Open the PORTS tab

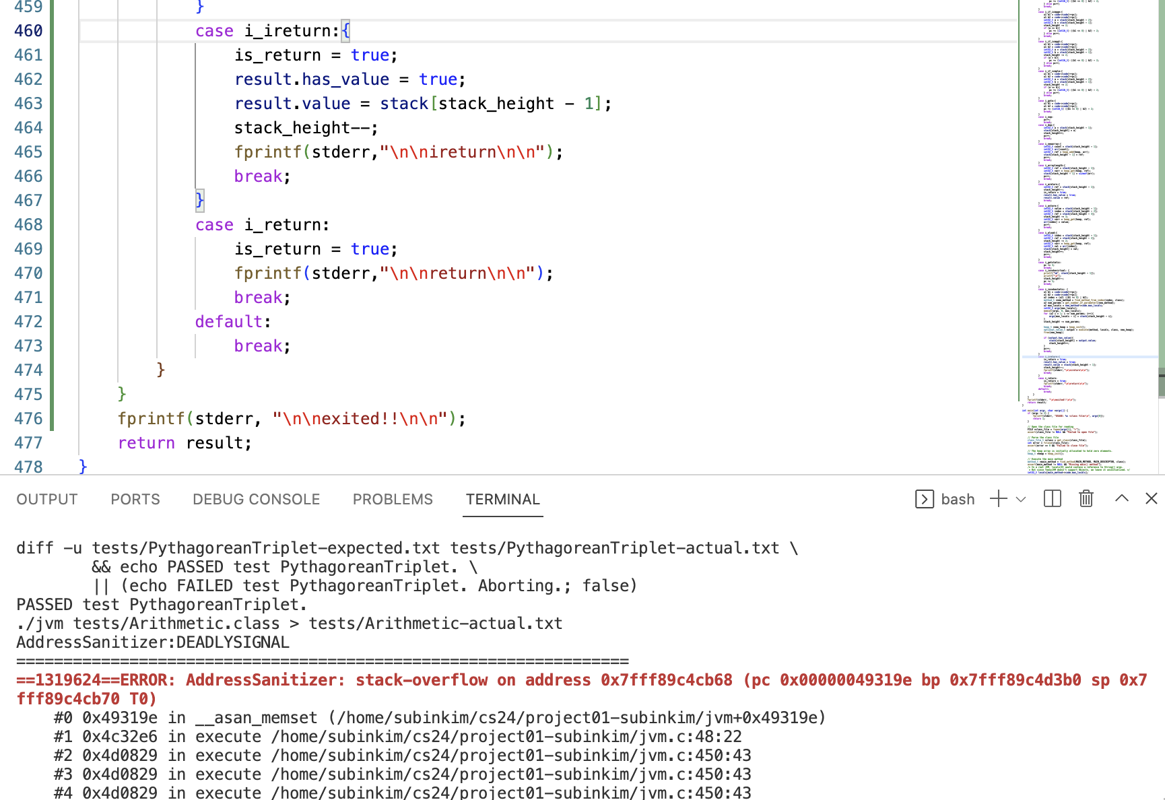click(135, 499)
